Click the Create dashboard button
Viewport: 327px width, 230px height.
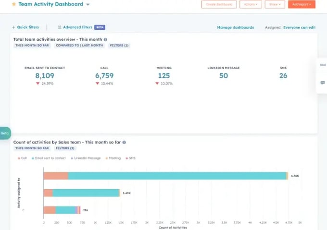(219, 4)
